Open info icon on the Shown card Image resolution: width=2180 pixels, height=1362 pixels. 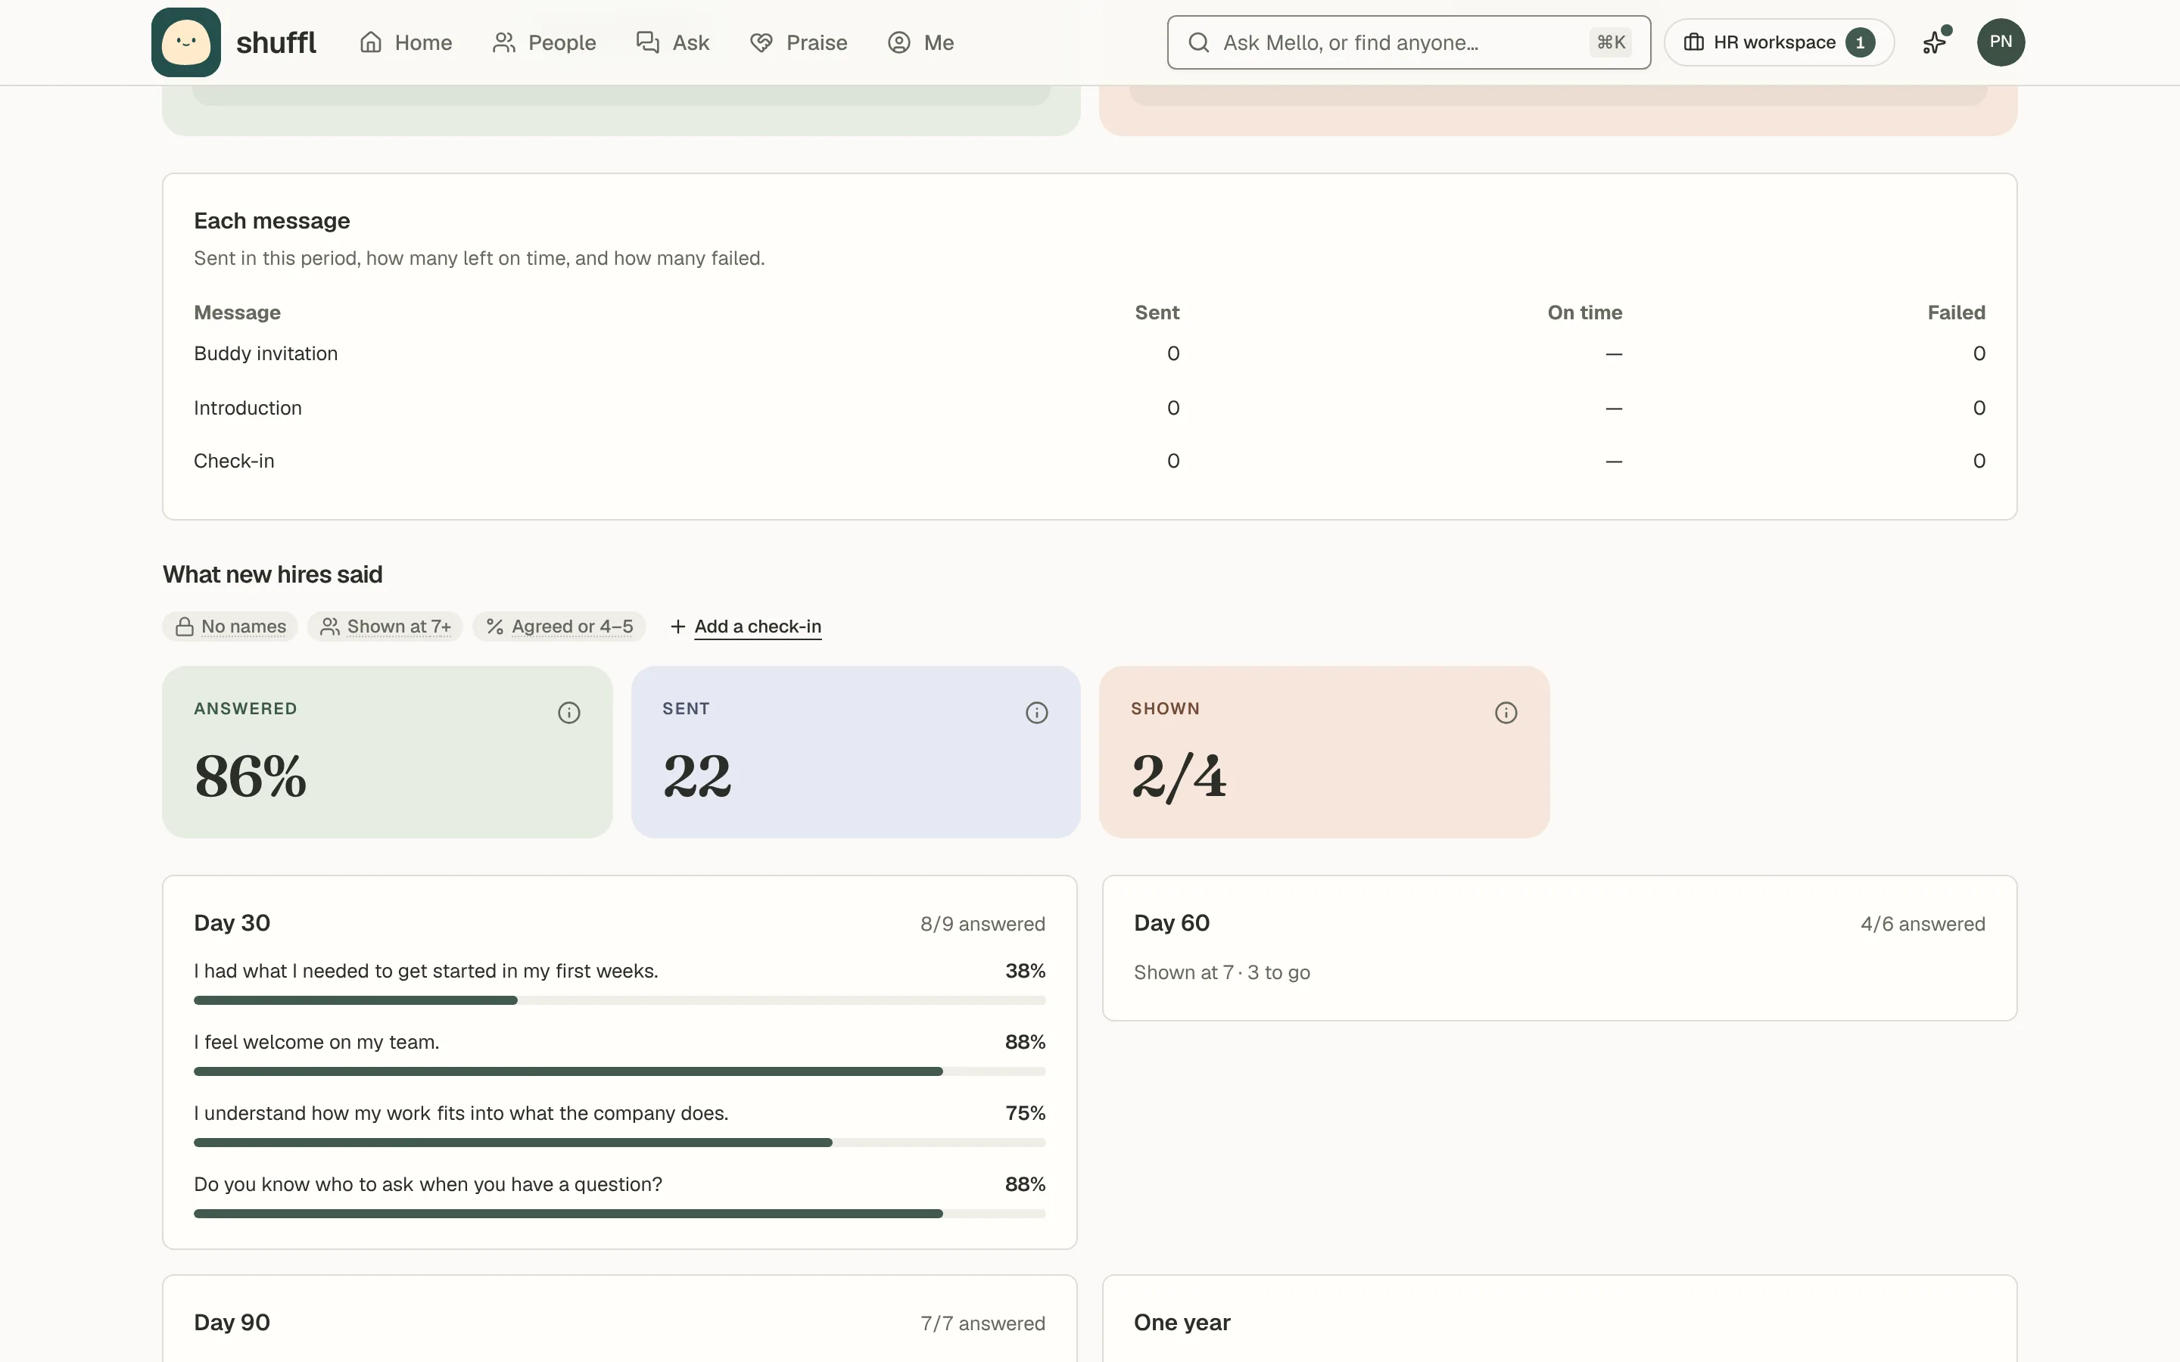(x=1506, y=713)
